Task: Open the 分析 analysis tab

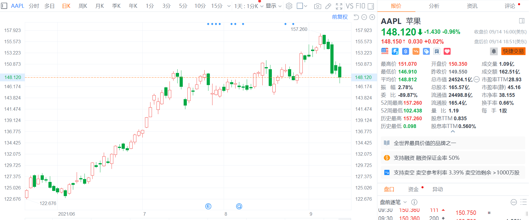Action: click(x=434, y=6)
